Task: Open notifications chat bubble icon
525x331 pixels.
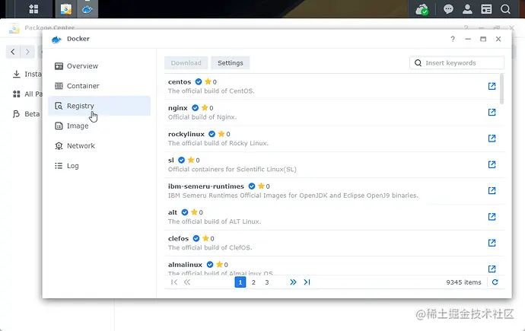Action: click(448, 9)
